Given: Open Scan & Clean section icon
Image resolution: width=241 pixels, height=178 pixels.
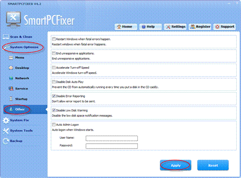Looking at the screenshot, I should tap(6, 37).
